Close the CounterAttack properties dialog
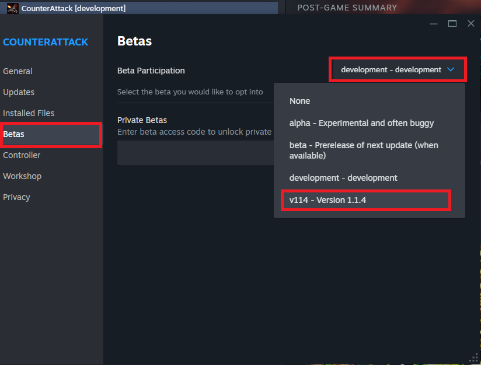This screenshot has height=365, width=481. click(x=470, y=24)
